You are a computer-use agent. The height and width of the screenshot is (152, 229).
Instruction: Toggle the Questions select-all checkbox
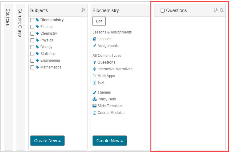[x=162, y=10]
